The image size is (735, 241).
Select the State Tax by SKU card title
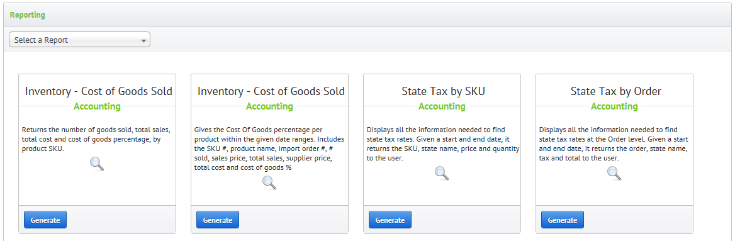[x=444, y=91]
